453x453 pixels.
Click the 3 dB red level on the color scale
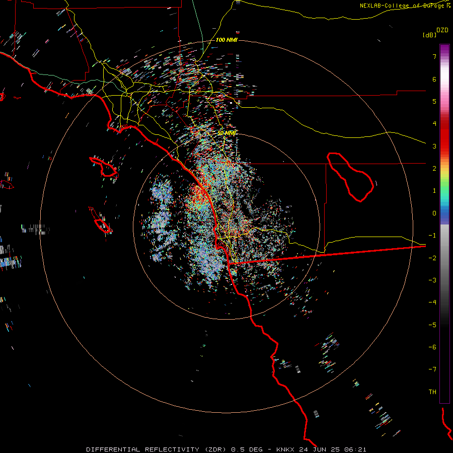(434, 146)
